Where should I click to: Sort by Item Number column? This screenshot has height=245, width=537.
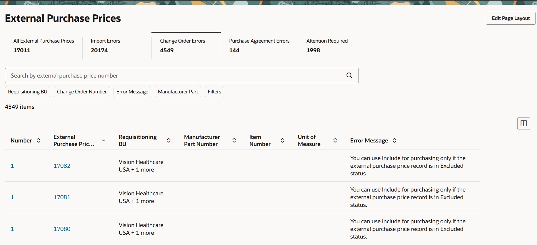point(283,140)
